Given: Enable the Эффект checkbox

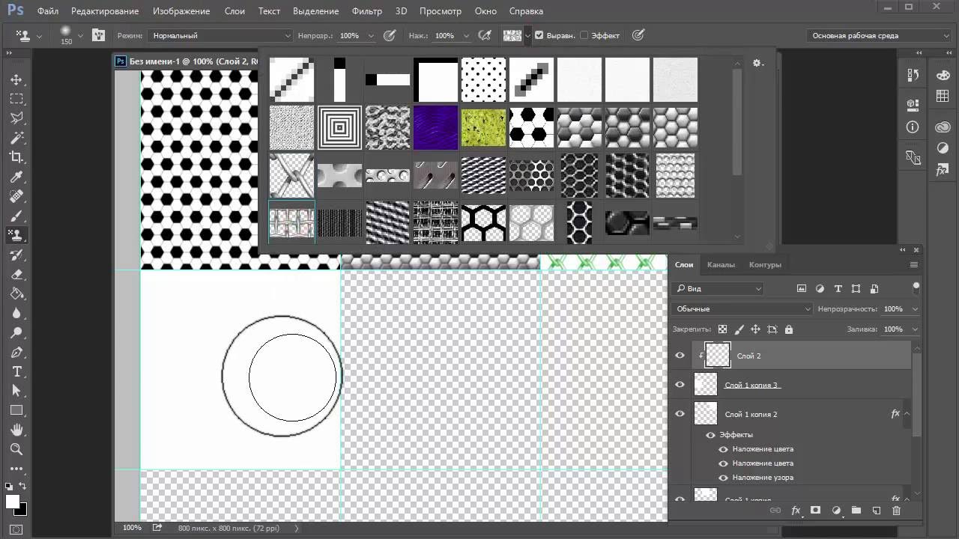Looking at the screenshot, I should pos(584,35).
